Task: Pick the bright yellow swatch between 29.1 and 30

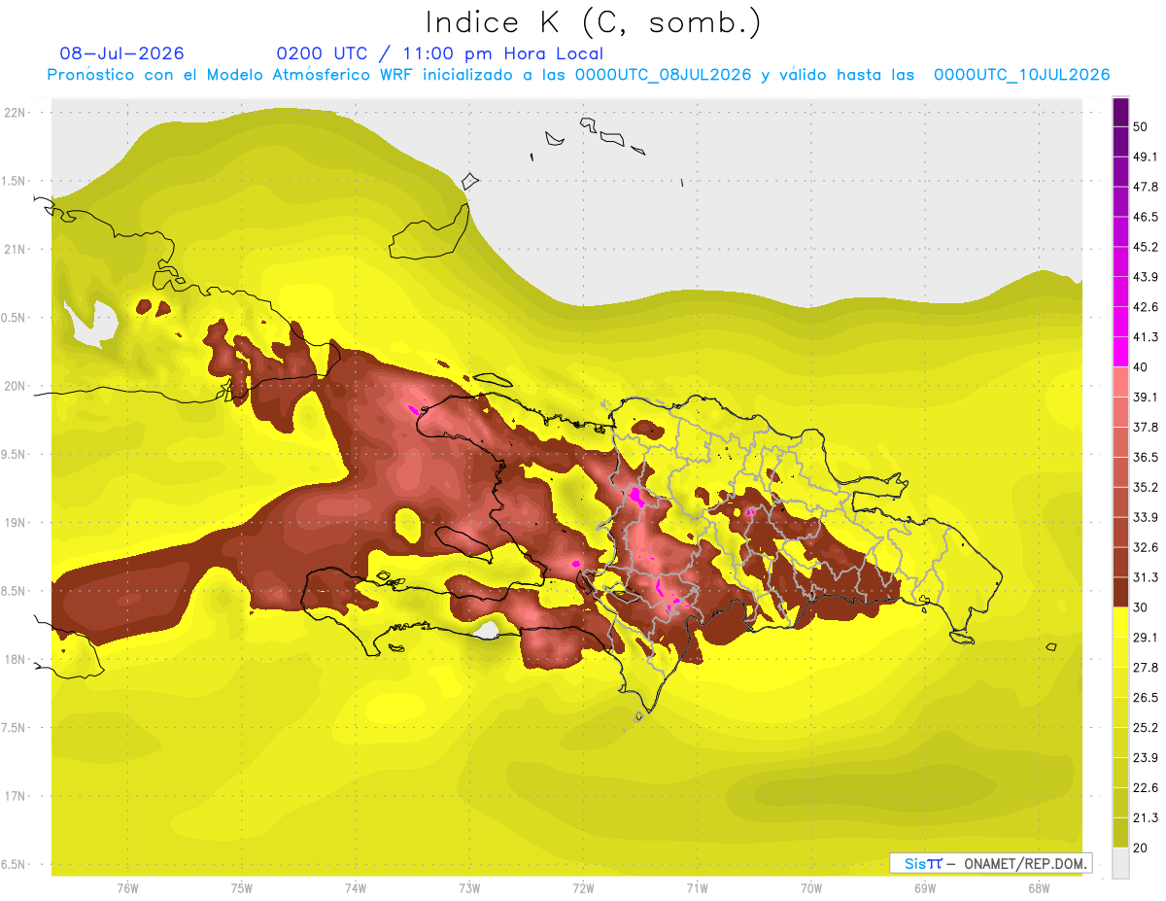Action: pos(1120,622)
